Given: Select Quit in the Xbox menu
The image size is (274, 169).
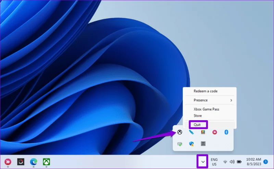Looking at the screenshot, I should tap(210, 125).
